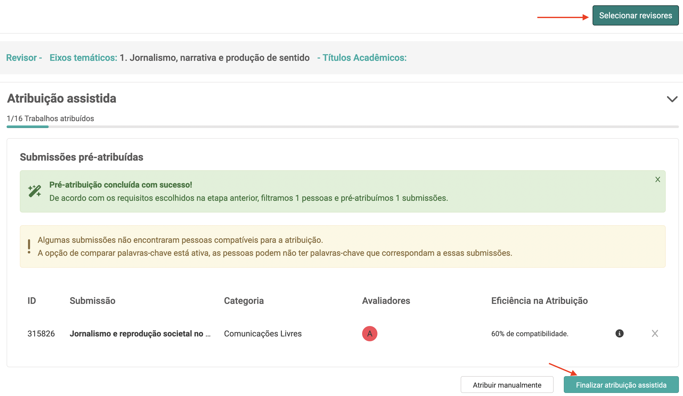The image size is (683, 396).
Task: Click the Eixos temáticos label
Action: click(83, 58)
